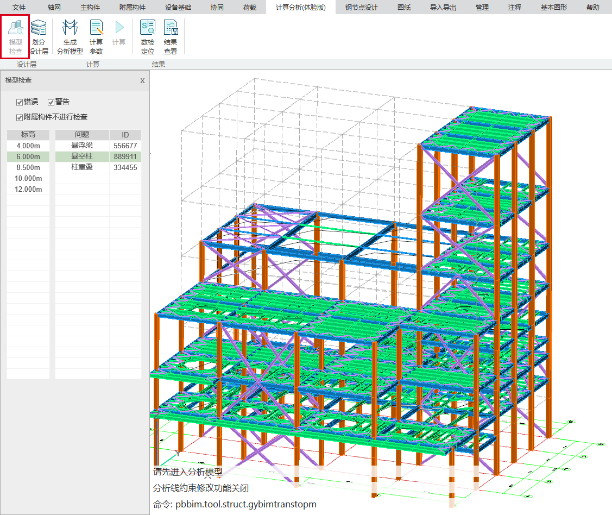Image resolution: width=612 pixels, height=515 pixels.
Task: Open 结果查看 results viewer
Action: [x=171, y=37]
